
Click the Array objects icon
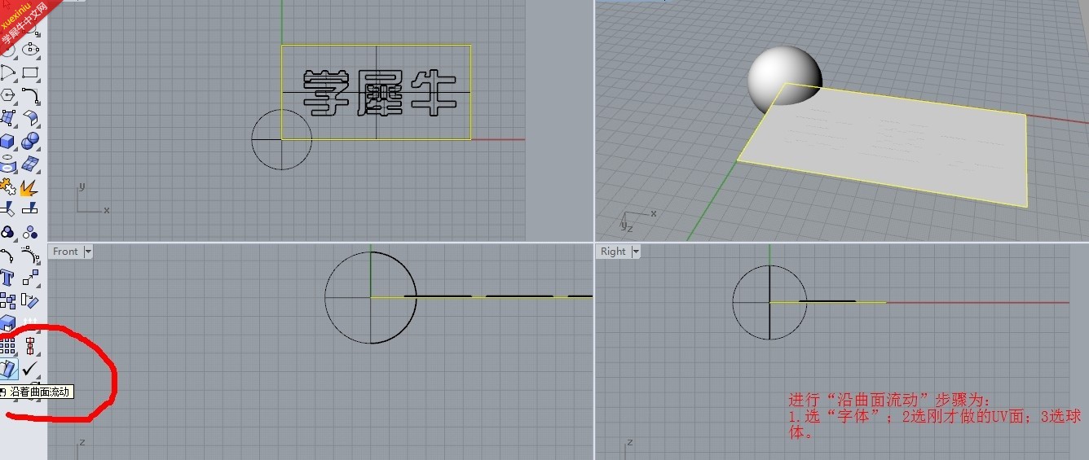click(x=8, y=300)
